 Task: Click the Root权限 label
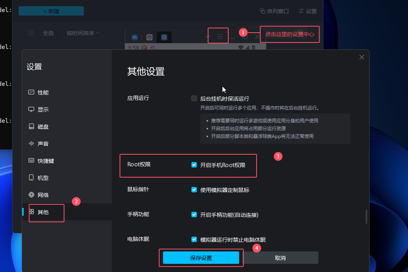point(139,164)
